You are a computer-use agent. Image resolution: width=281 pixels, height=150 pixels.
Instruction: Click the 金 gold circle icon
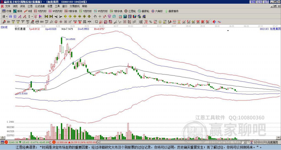click(x=160, y=22)
